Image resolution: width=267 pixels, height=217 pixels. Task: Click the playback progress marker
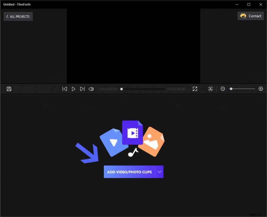pyautogui.click(x=122, y=89)
